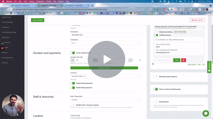Click the green save changes button
The width and height of the screenshot is (213, 119).
click(38, 20)
